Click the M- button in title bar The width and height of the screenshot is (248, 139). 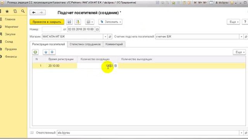(205, 3)
